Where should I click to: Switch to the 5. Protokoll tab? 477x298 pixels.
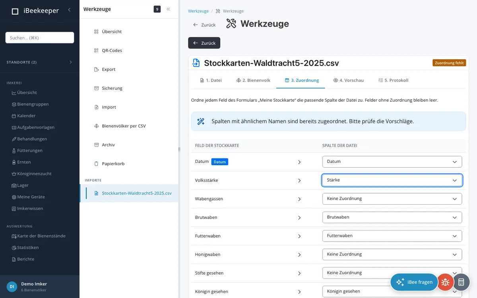tap(393, 80)
